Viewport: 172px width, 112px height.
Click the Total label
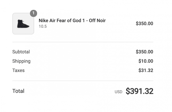(18, 91)
